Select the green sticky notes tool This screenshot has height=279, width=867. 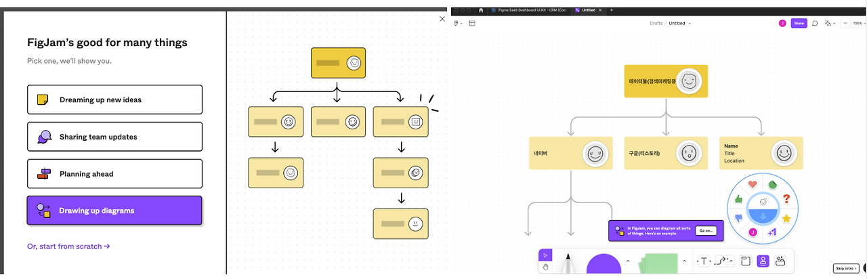[658, 263]
